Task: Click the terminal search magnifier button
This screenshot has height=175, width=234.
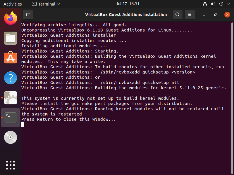Action: tap(177, 15)
